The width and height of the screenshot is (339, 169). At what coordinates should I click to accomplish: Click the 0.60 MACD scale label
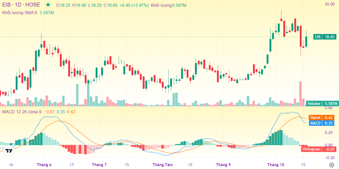tap(329, 108)
